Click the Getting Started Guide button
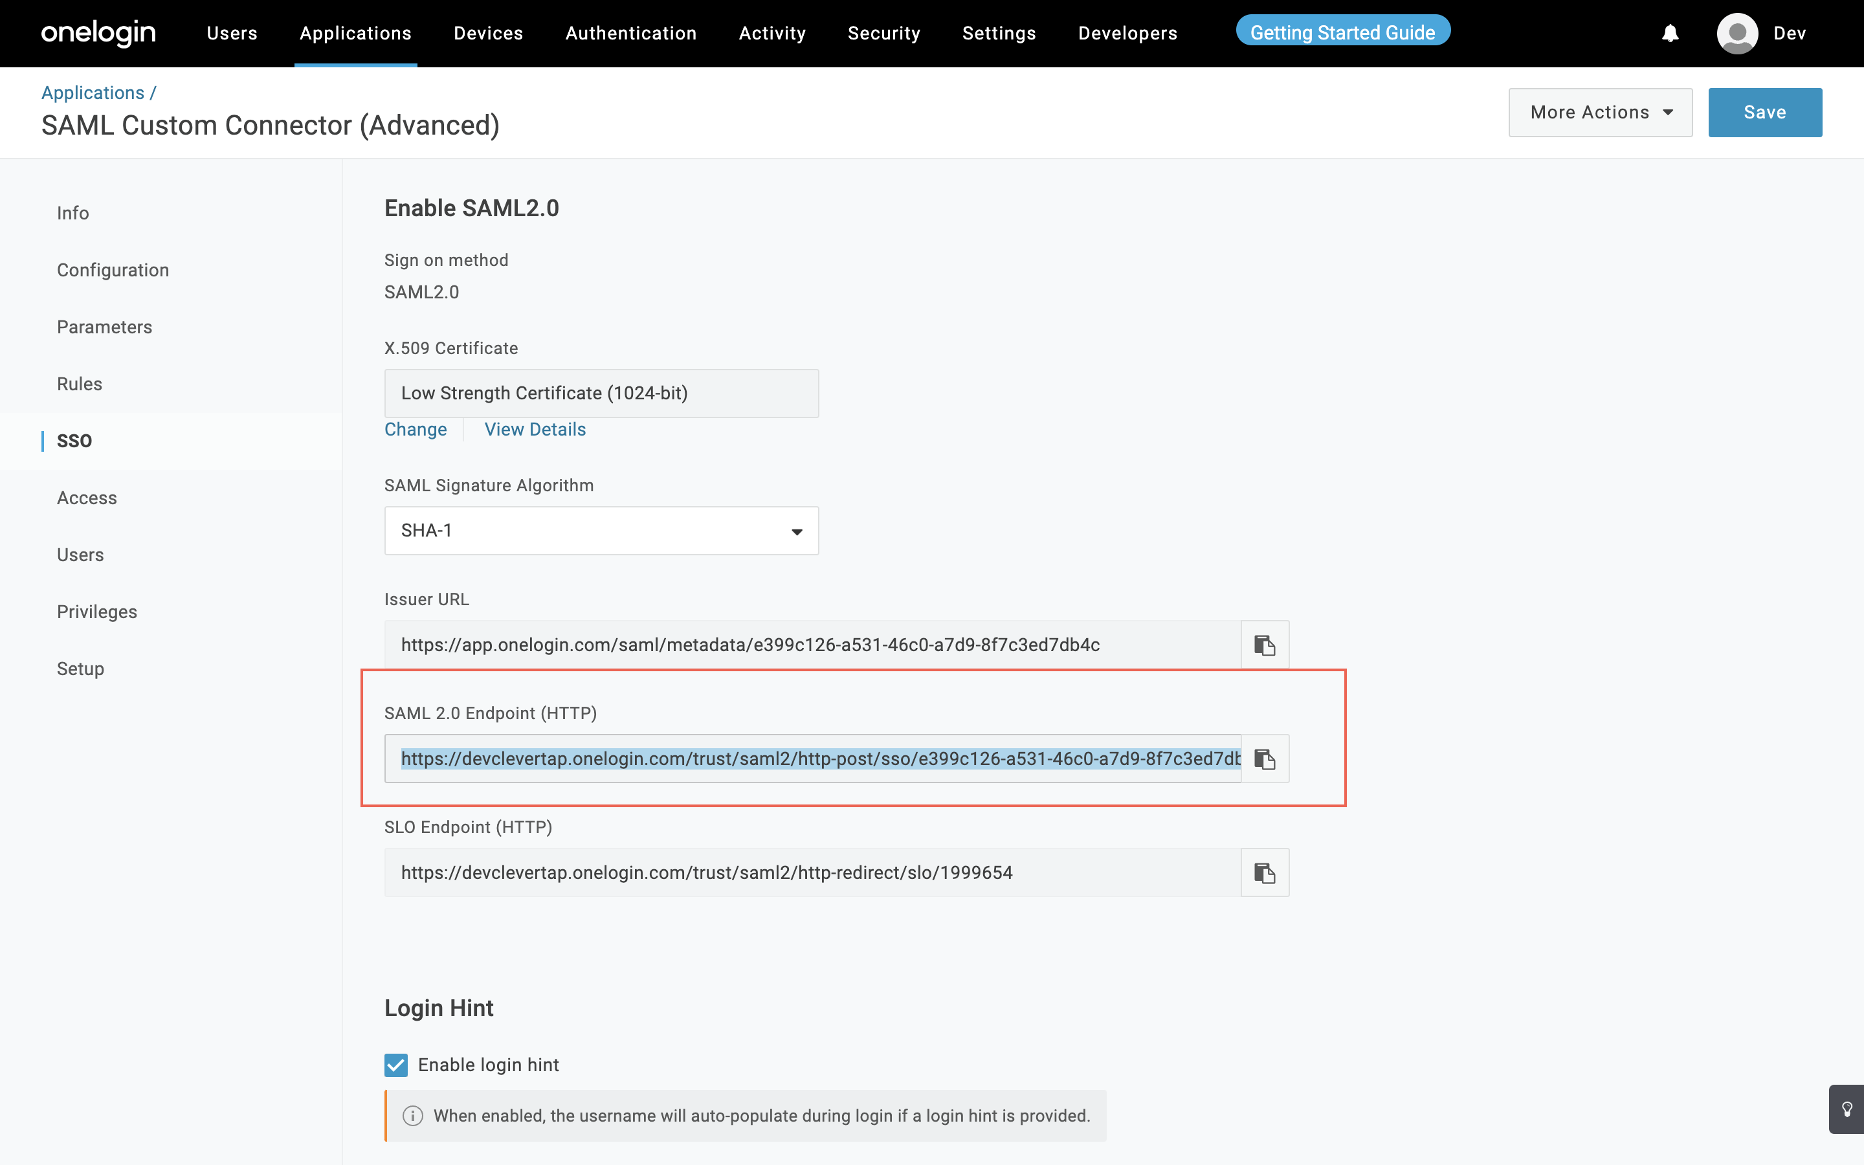The height and width of the screenshot is (1165, 1864). click(1342, 32)
